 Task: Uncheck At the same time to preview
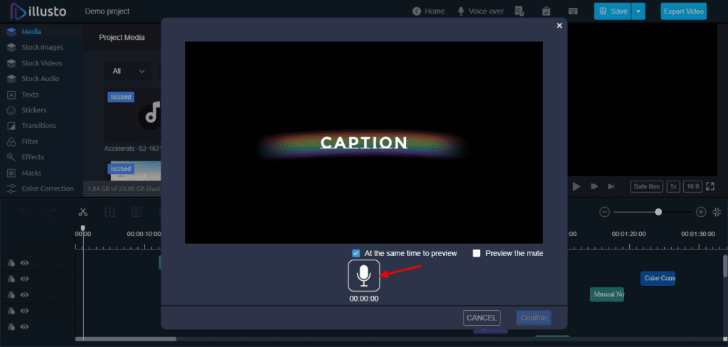tap(356, 253)
